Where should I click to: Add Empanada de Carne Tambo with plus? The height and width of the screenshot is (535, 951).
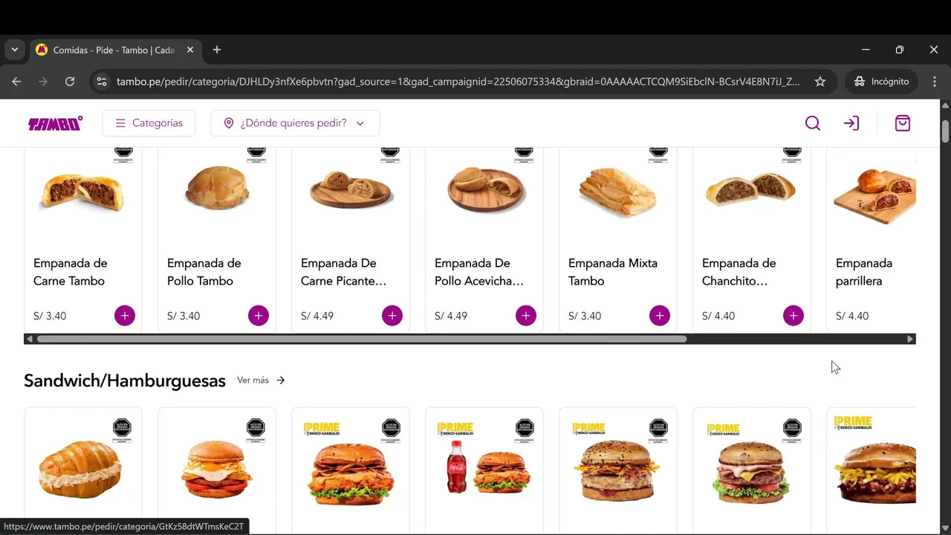125,316
